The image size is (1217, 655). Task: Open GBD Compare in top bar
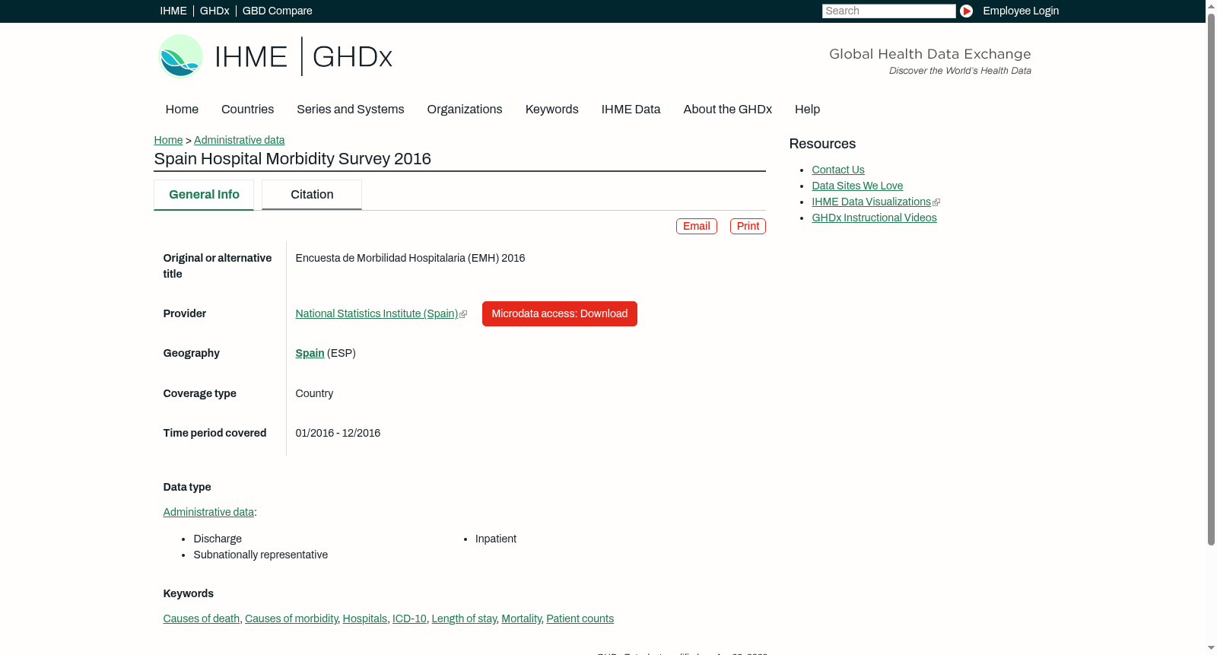coord(278,11)
